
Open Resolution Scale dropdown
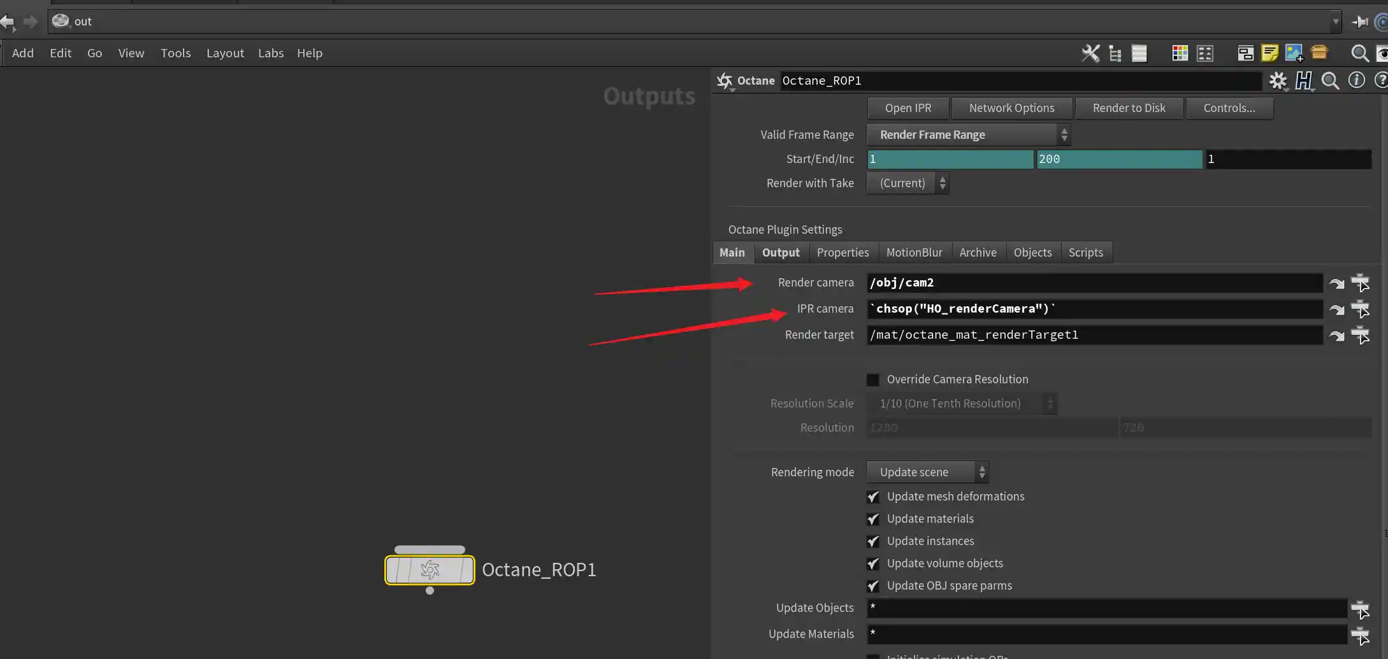pyautogui.click(x=962, y=404)
